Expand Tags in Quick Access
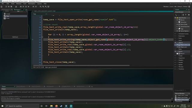Screen dimensions: 192x108 click(177, 29)
